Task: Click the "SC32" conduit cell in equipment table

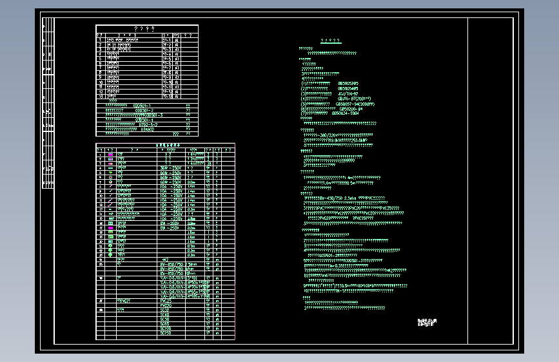Action: (x=164, y=310)
